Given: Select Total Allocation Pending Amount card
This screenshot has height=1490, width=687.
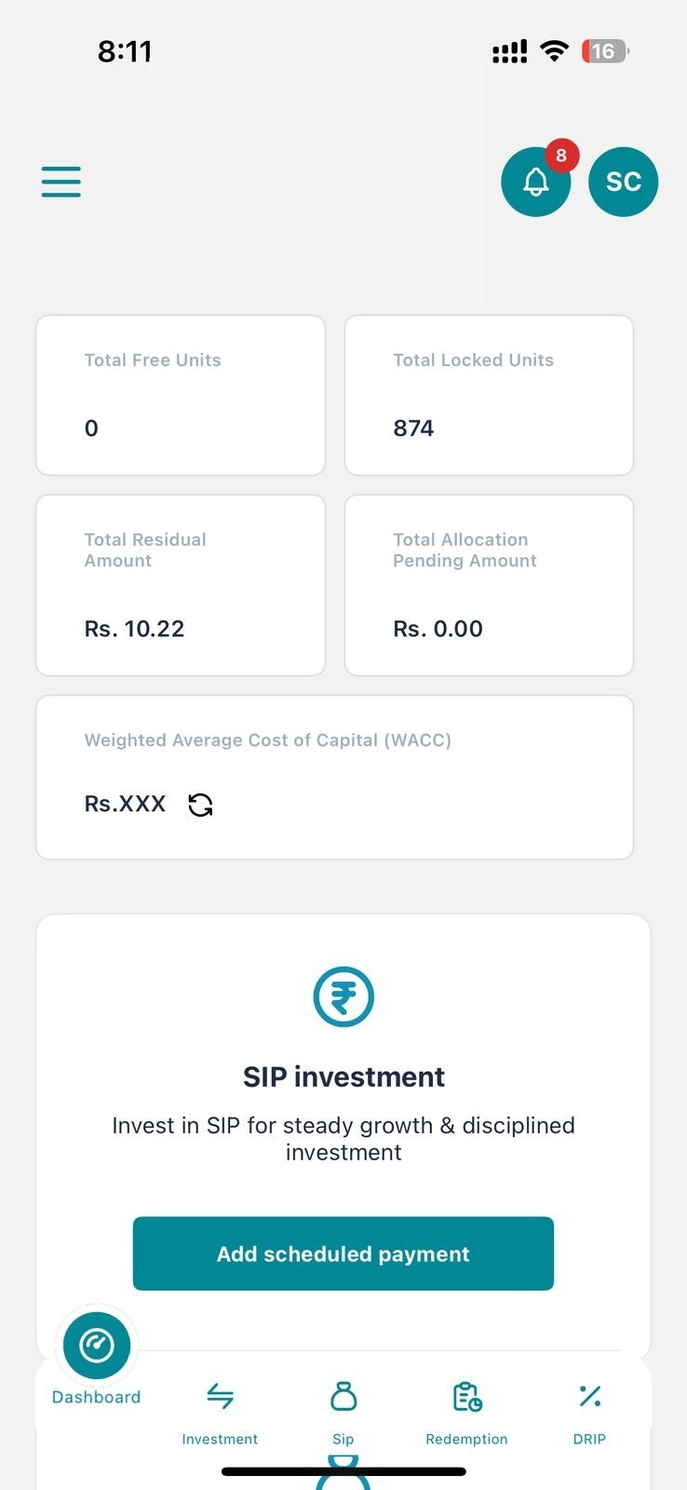Looking at the screenshot, I should [x=490, y=585].
